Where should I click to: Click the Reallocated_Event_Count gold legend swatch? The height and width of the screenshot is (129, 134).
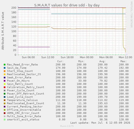[x=5, y=103]
